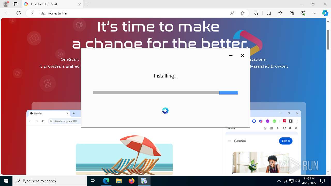Open the tab actions menu icon
Image resolution: width=331 pixels, height=186 pixels.
(x=16, y=4)
